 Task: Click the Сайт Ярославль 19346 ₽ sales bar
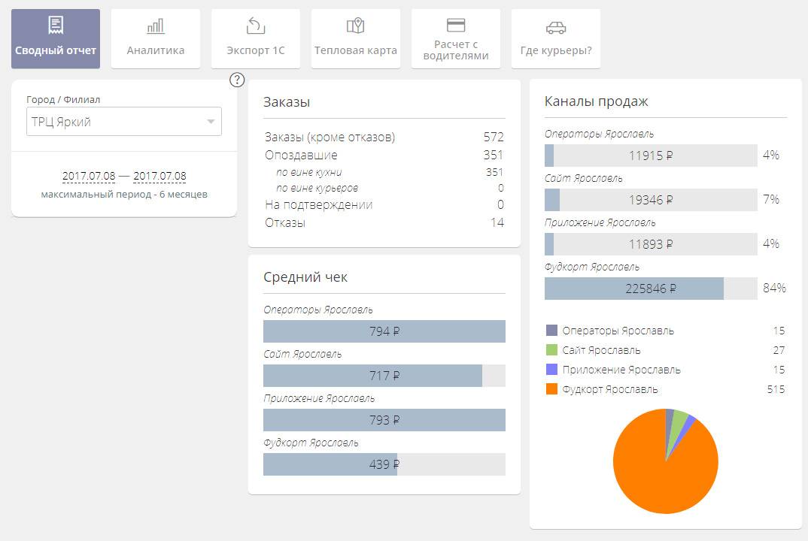[x=651, y=200]
